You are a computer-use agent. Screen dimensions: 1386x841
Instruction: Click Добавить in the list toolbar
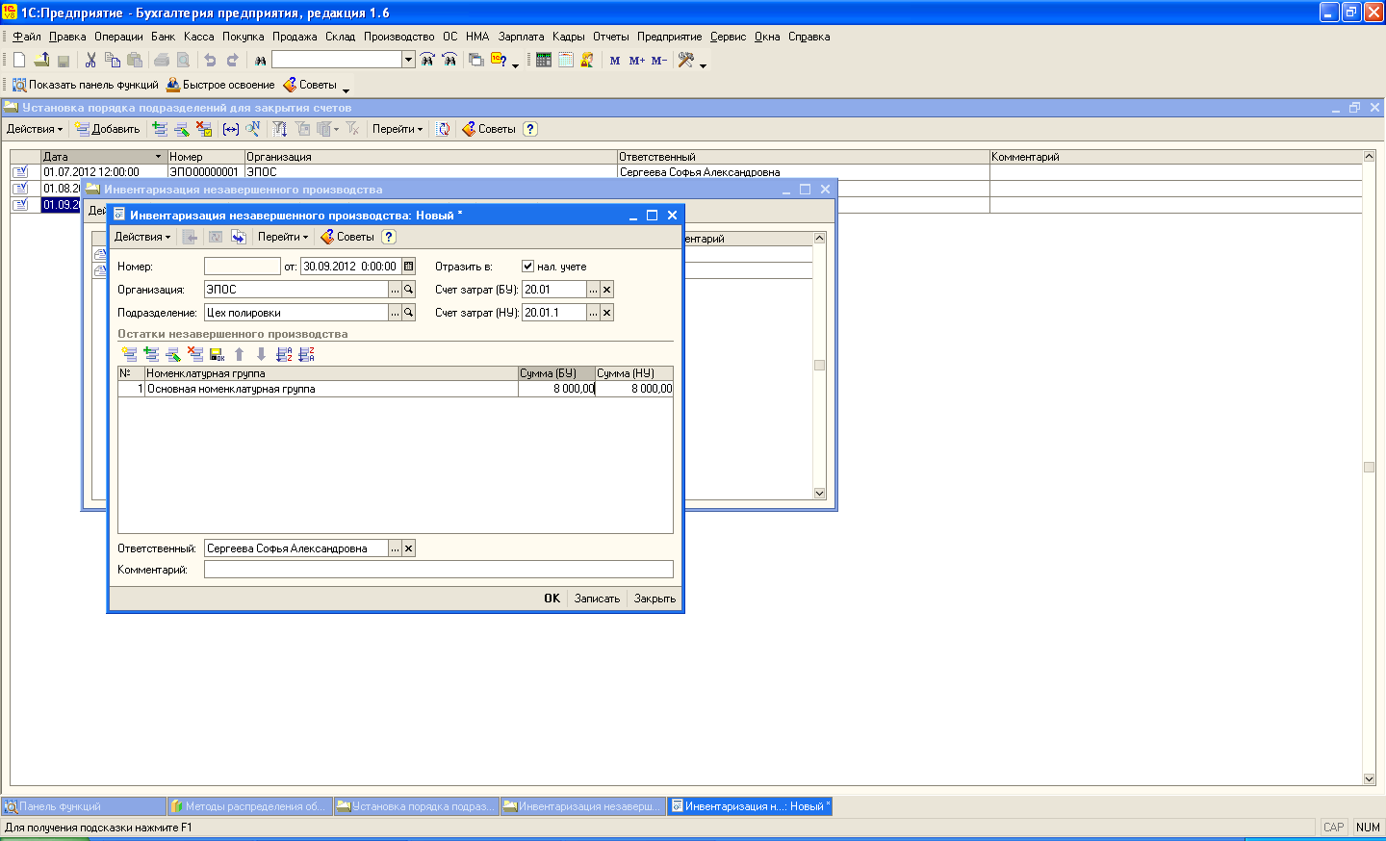[x=108, y=129]
